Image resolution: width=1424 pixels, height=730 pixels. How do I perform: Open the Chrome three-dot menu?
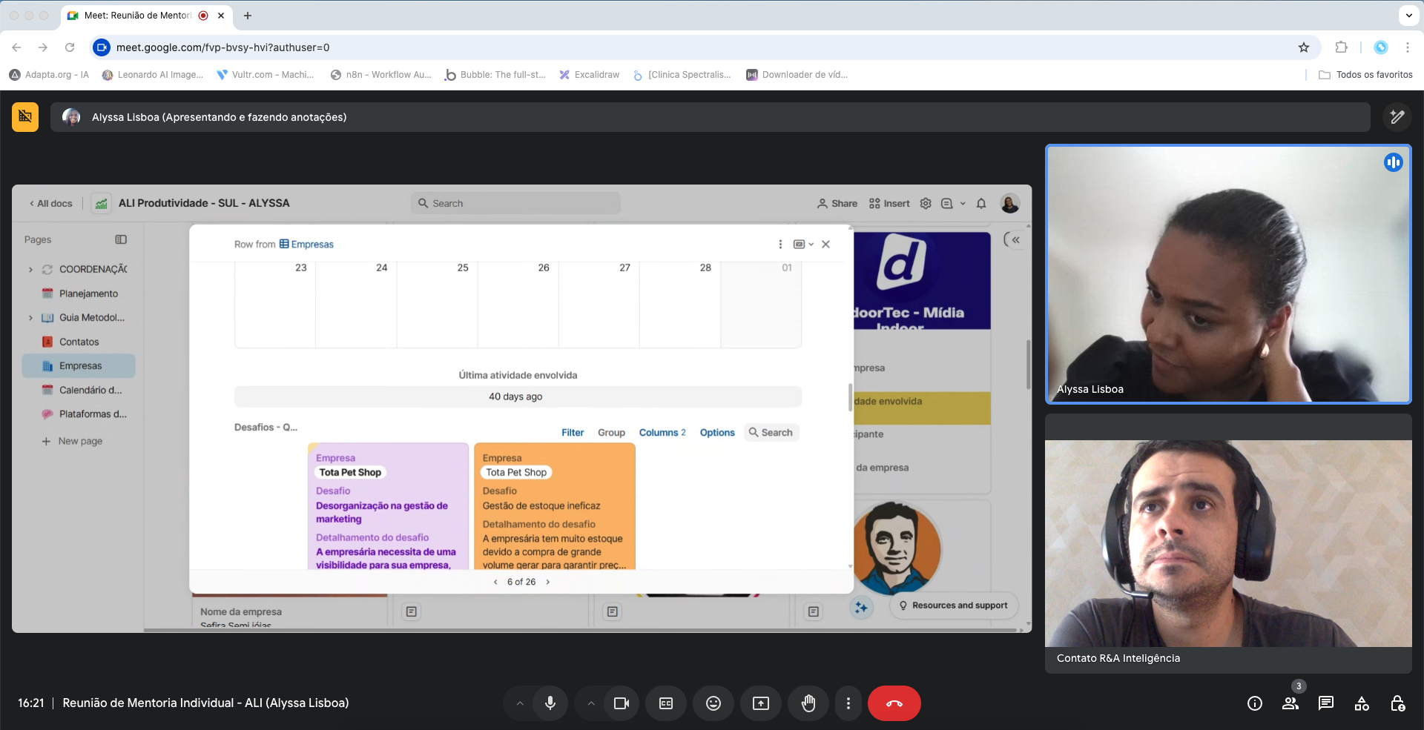[1408, 47]
